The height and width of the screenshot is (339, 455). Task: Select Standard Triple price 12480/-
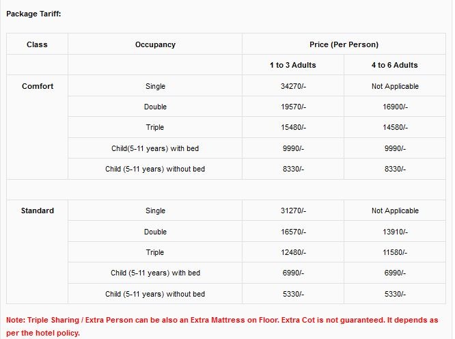tap(293, 252)
